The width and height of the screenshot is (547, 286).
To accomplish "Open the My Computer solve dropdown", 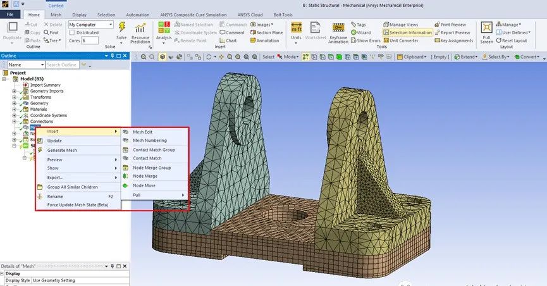I will tap(90, 25).
